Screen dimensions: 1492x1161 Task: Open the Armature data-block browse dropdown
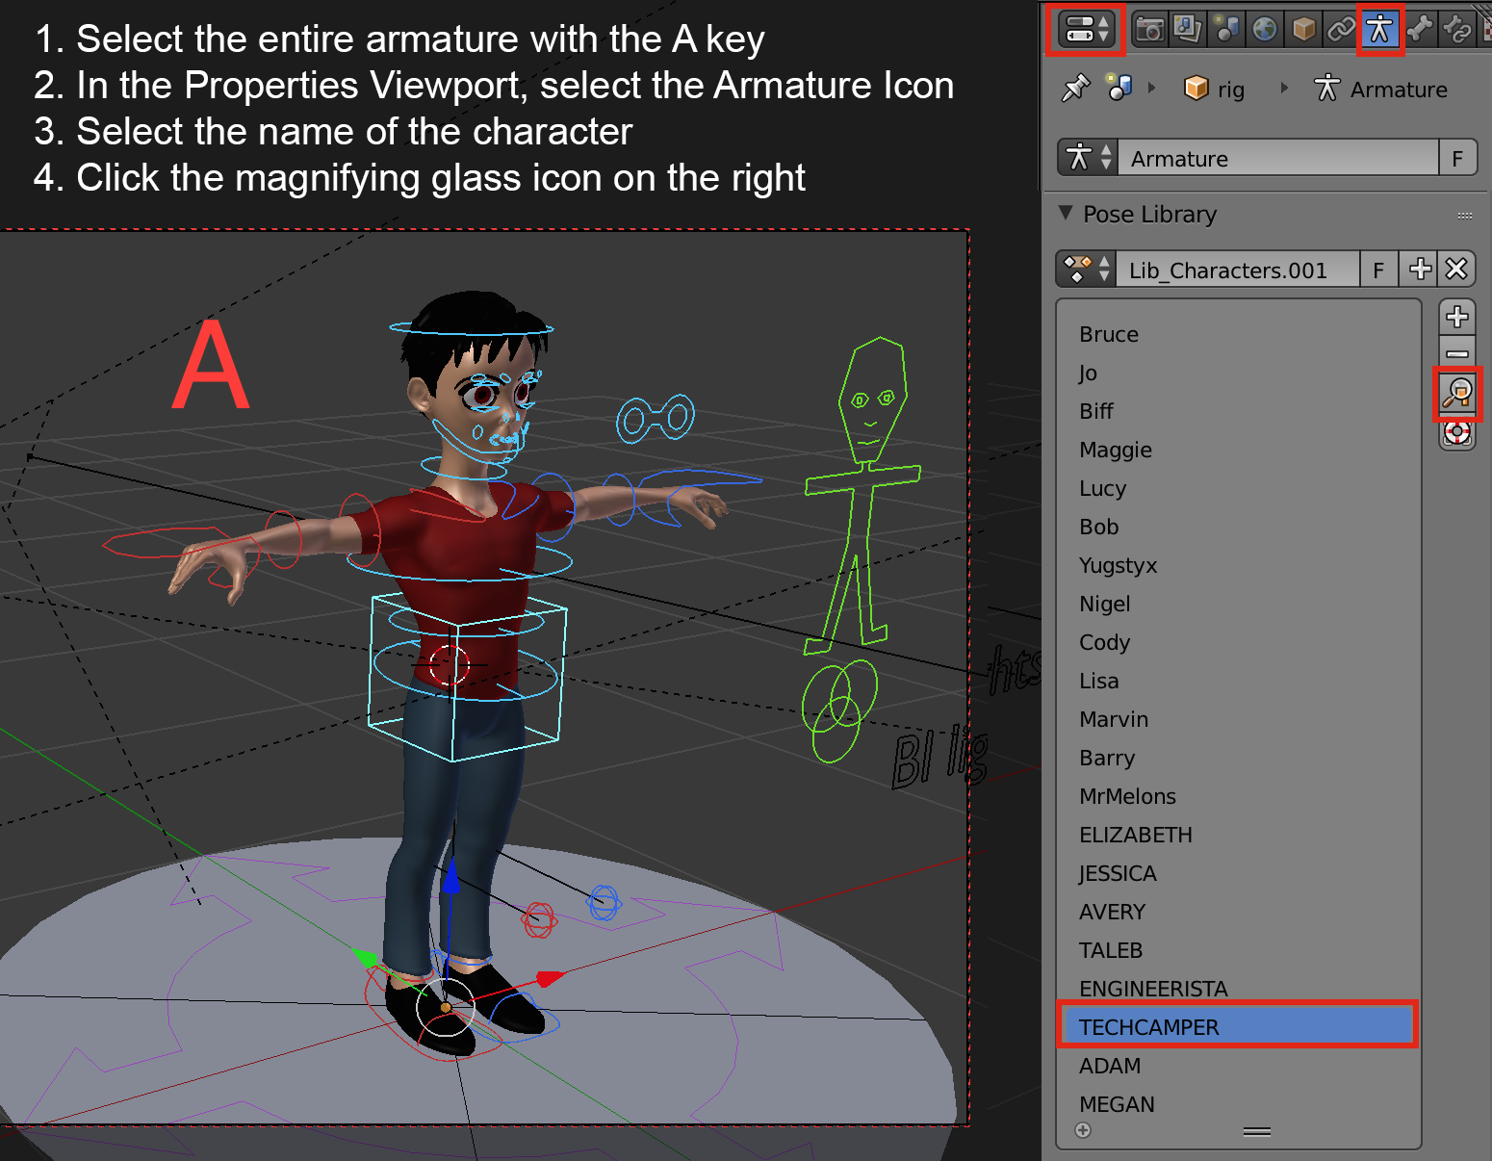(1087, 158)
